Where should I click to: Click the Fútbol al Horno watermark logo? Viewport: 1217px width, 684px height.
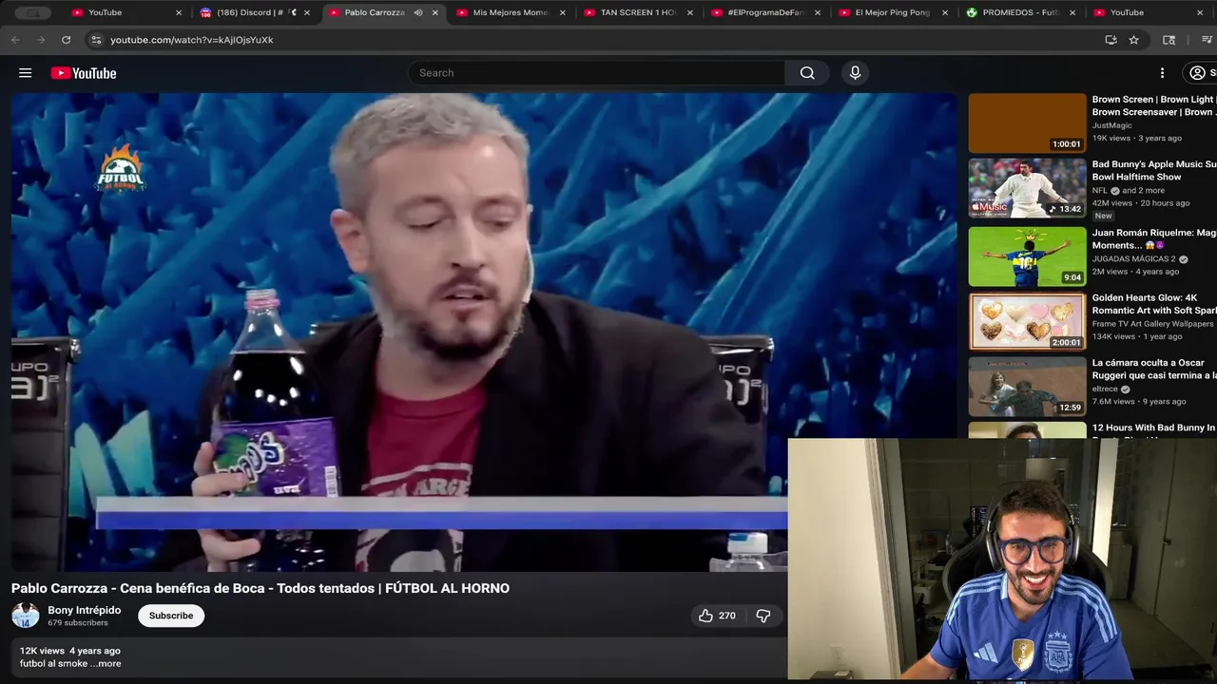[x=121, y=168]
